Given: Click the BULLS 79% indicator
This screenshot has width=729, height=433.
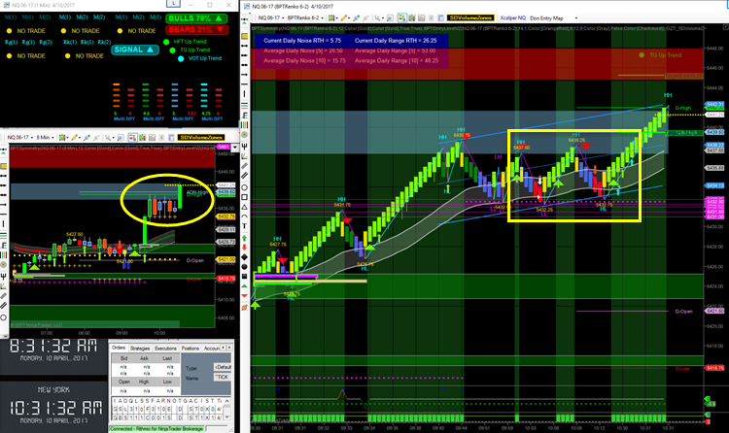Looking at the screenshot, I should click(x=196, y=18).
